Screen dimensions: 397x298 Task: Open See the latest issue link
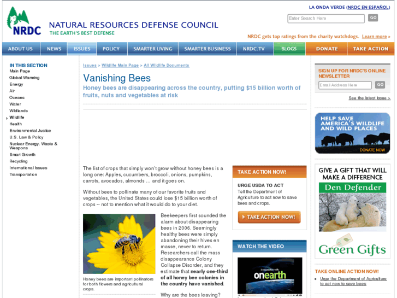tap(369, 98)
